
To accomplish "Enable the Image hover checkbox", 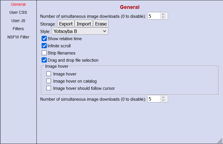I will 49,74.
